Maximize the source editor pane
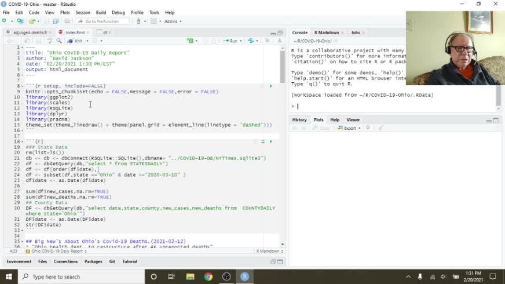505x284 pixels. click(x=280, y=32)
